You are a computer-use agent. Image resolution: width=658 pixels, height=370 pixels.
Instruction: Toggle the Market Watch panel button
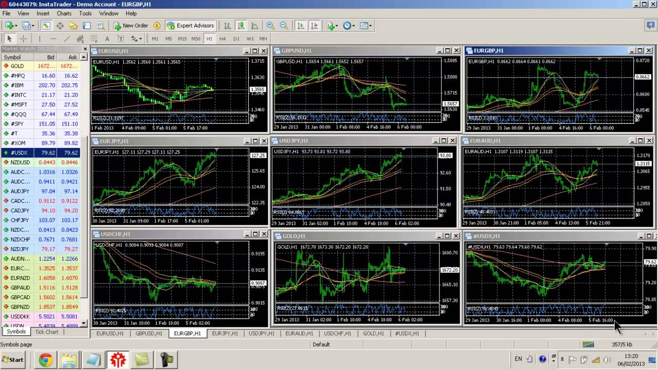coord(46,25)
